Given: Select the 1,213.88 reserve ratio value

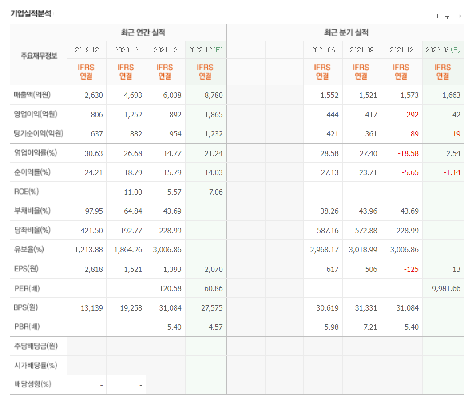Looking at the screenshot, I should click(89, 250).
